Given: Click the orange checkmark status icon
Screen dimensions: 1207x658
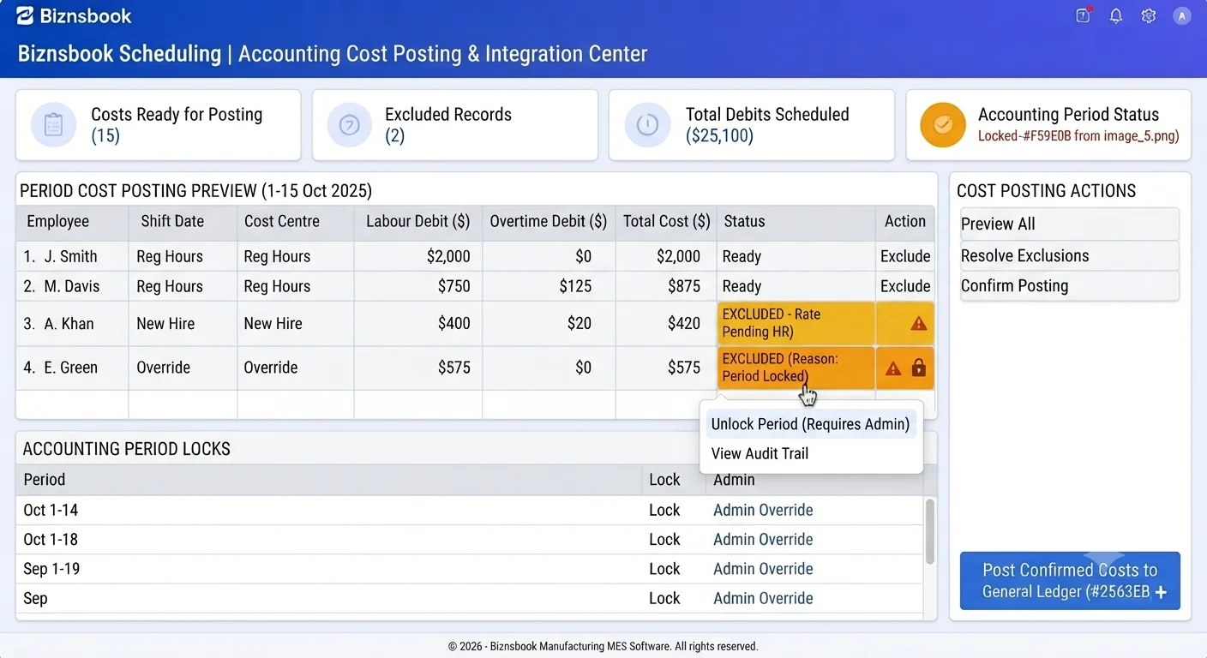Looking at the screenshot, I should pyautogui.click(x=943, y=125).
